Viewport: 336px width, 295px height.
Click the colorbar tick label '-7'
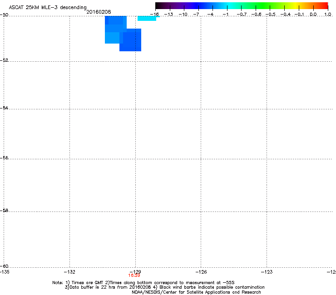point(197,15)
